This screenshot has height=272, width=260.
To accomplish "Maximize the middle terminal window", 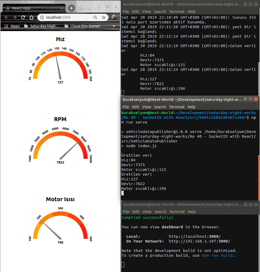I will coord(251,100).
